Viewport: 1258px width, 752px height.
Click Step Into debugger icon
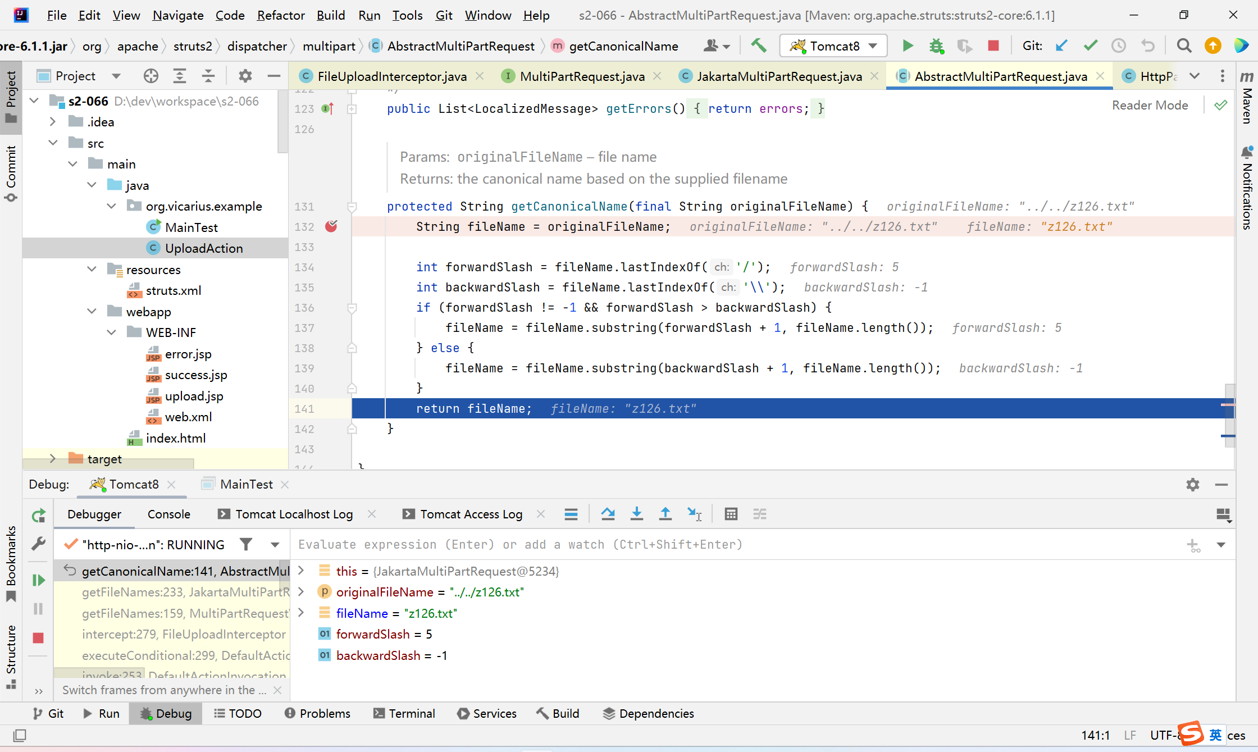tap(636, 514)
